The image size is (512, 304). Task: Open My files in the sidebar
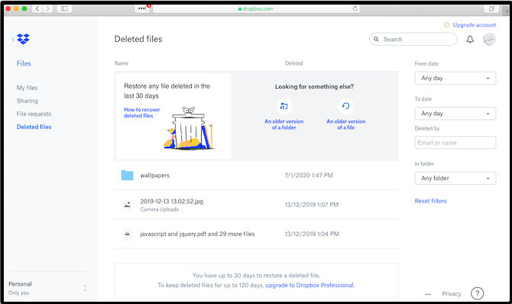27,88
